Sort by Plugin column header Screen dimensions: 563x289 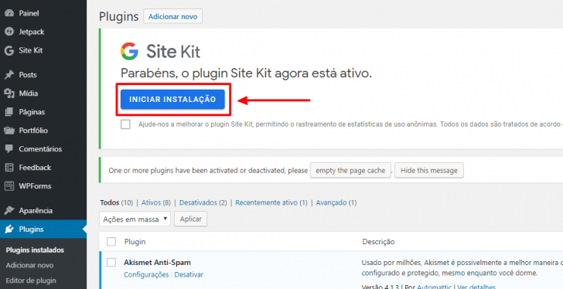pyautogui.click(x=135, y=242)
